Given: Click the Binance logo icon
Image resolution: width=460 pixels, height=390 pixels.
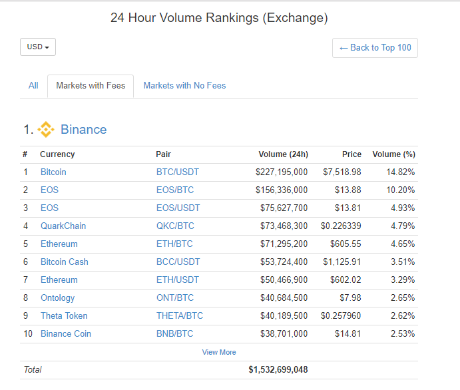Looking at the screenshot, I should click(46, 129).
